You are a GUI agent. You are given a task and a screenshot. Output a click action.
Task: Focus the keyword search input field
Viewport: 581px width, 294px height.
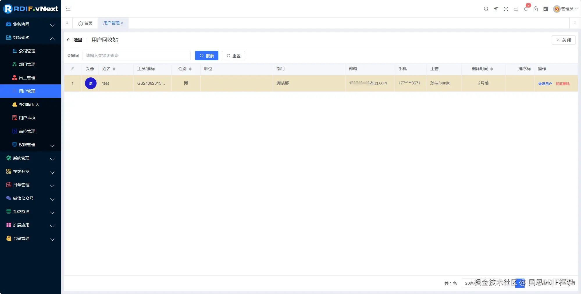[136, 56]
